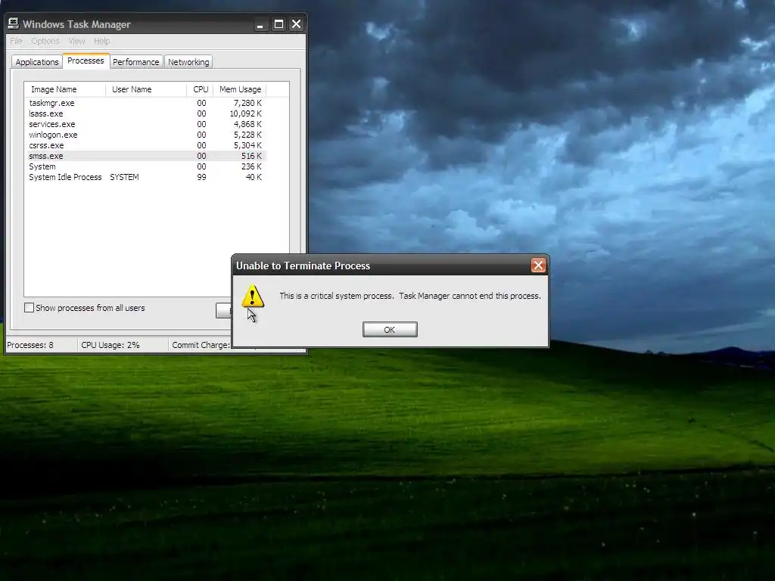This screenshot has width=775, height=581.
Task: Click the 10,092 K memory value
Action: point(246,113)
